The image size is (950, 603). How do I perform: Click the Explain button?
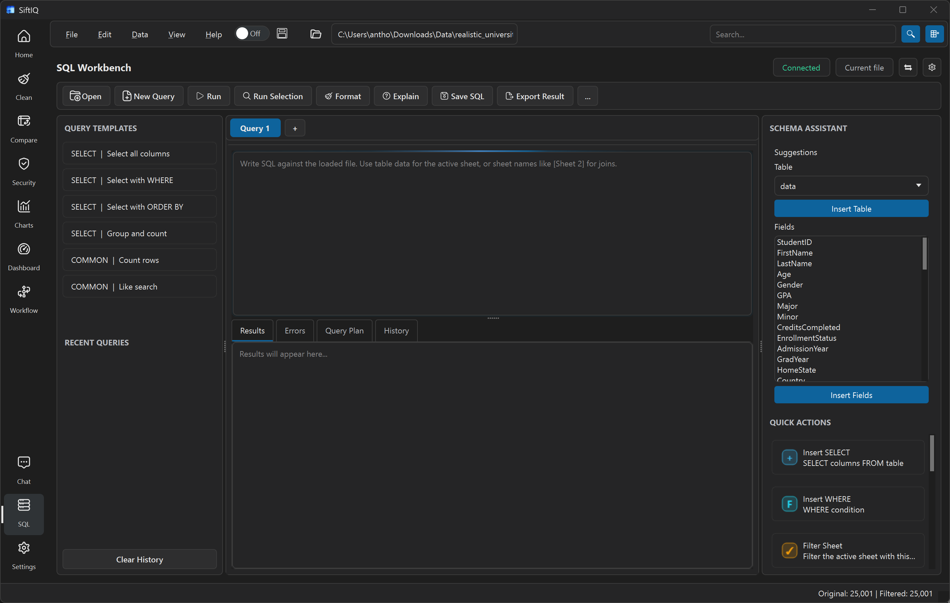point(400,96)
